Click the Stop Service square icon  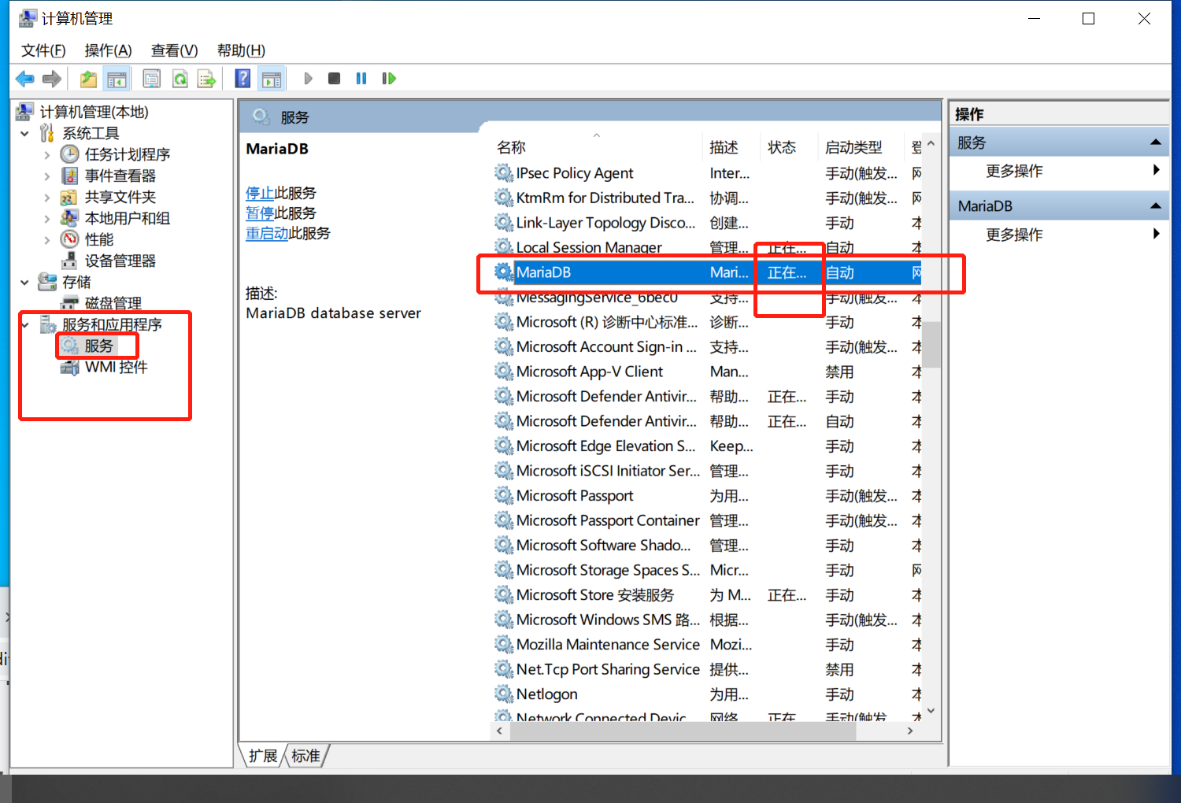(335, 79)
